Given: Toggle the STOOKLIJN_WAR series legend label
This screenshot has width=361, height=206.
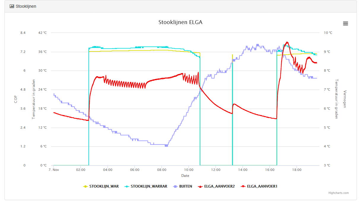Looking at the screenshot, I should point(104,186).
